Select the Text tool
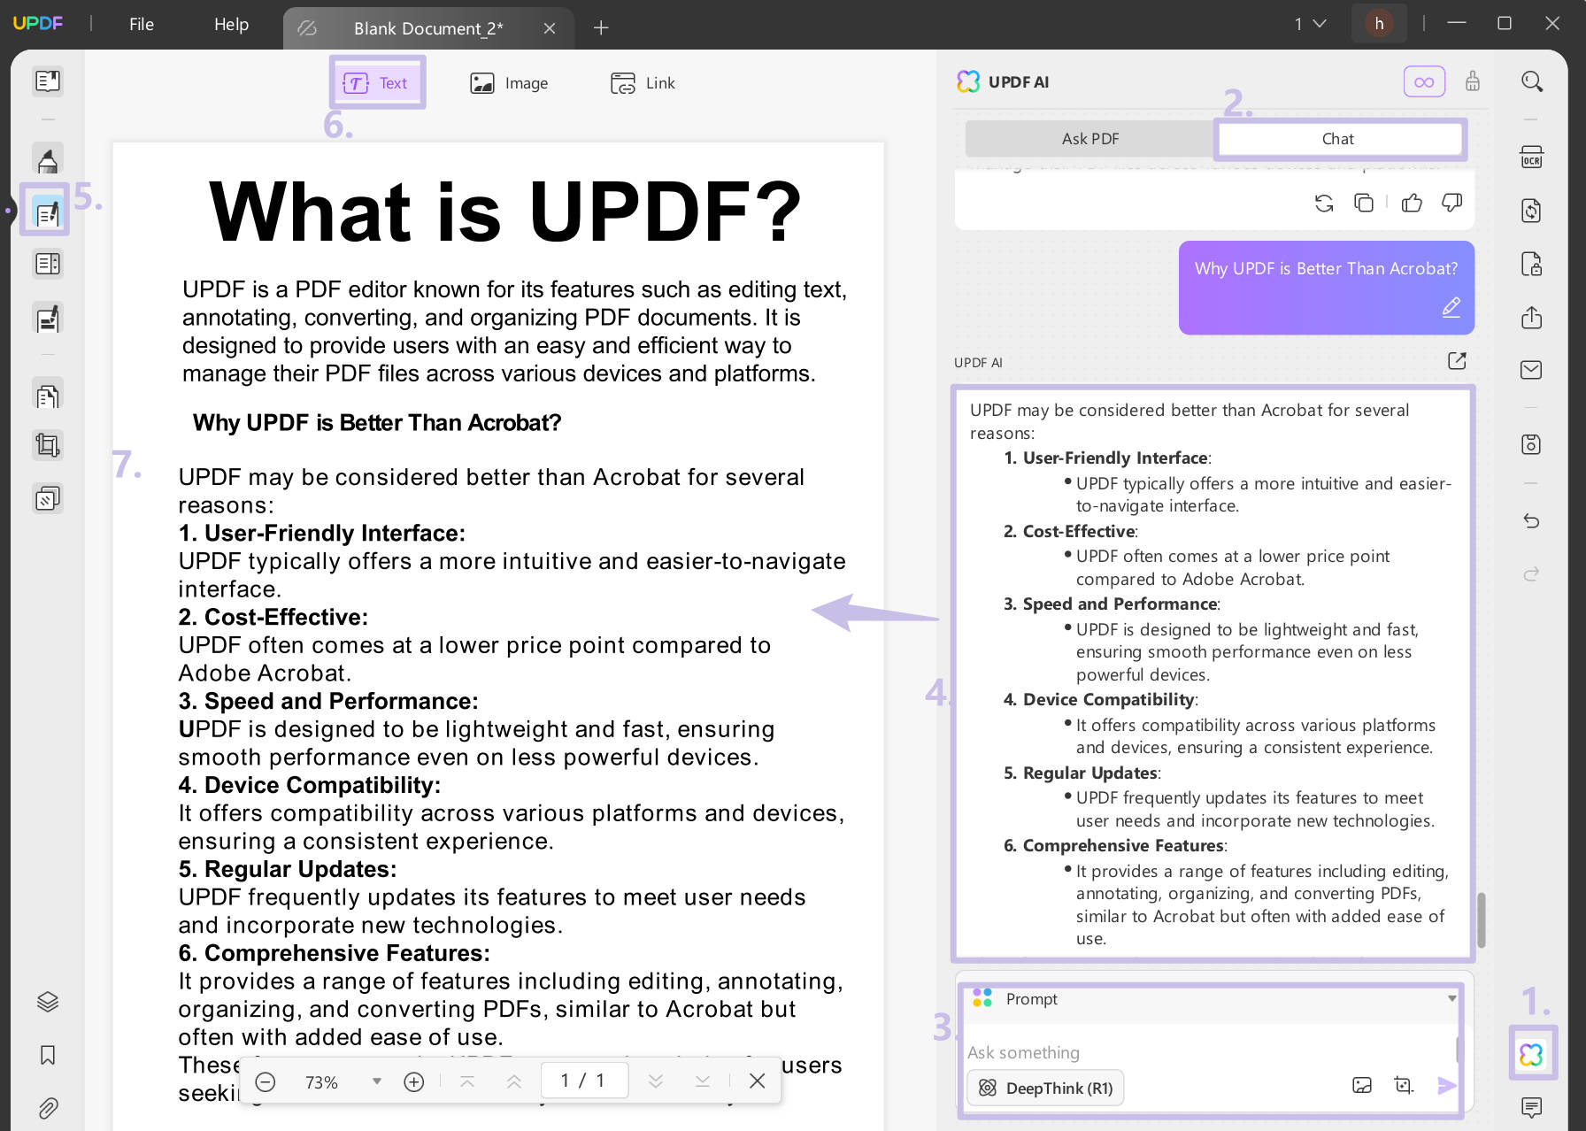Viewport: 1586px width, 1131px height. 377,82
